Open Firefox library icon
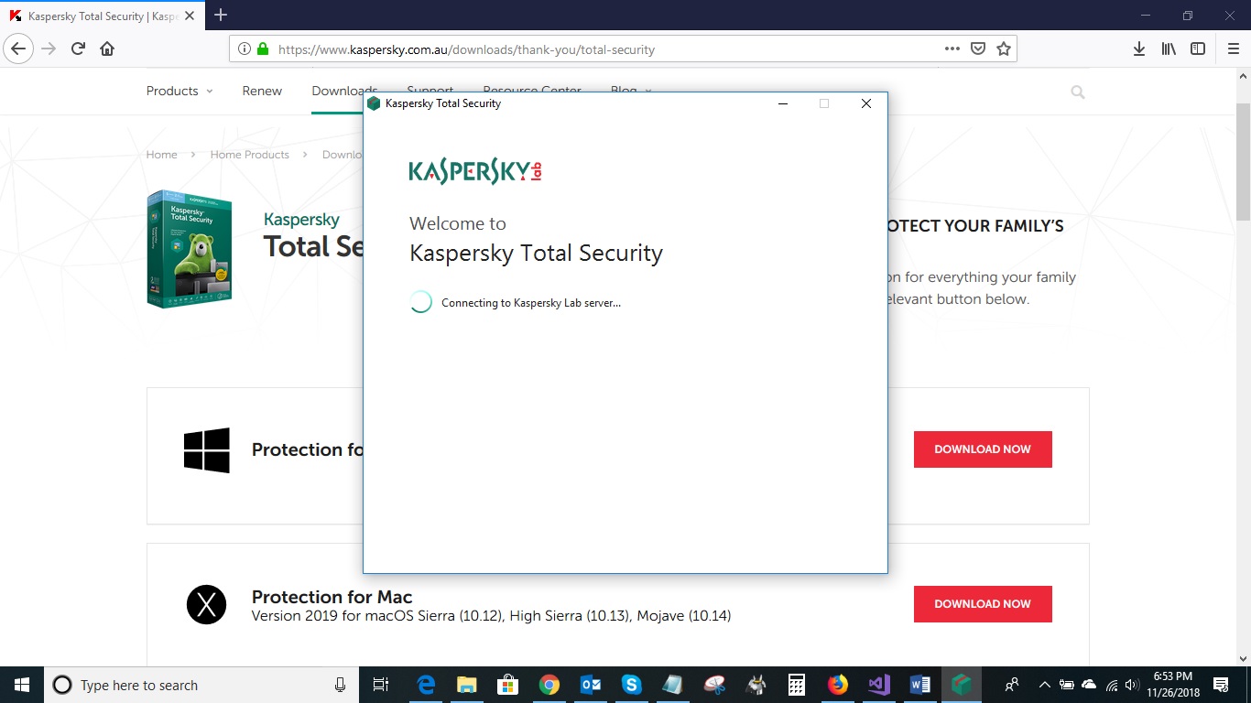The width and height of the screenshot is (1251, 703). coord(1169,49)
